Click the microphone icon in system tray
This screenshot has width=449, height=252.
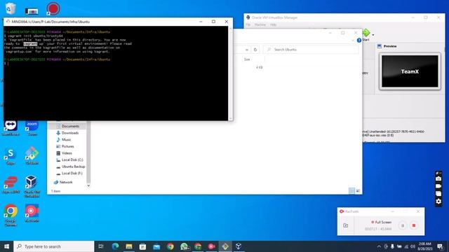pos(392,246)
